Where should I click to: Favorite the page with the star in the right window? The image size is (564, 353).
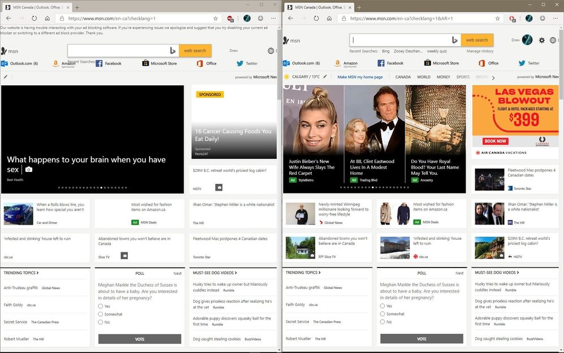(497, 18)
